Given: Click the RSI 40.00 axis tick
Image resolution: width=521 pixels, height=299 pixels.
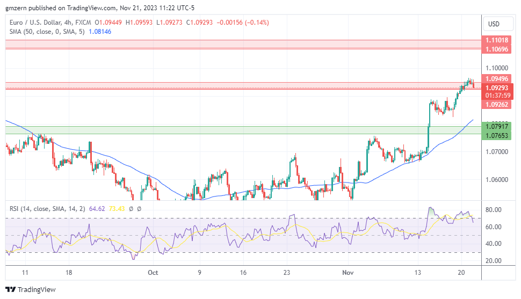Looking at the screenshot, I should [494, 244].
